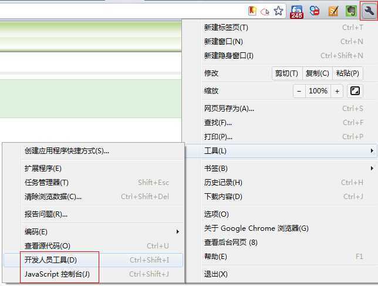Click the green Evernote elephant extension icon
The height and width of the screenshot is (286, 378).
(x=351, y=11)
